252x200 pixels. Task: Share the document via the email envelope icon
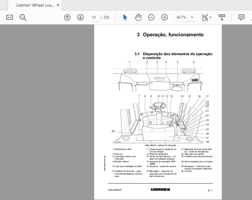coord(9,17)
